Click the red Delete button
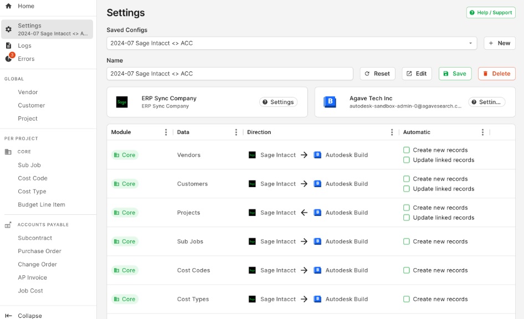 point(496,74)
